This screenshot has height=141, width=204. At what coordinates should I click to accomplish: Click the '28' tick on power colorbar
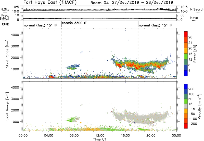(x=190, y=37)
